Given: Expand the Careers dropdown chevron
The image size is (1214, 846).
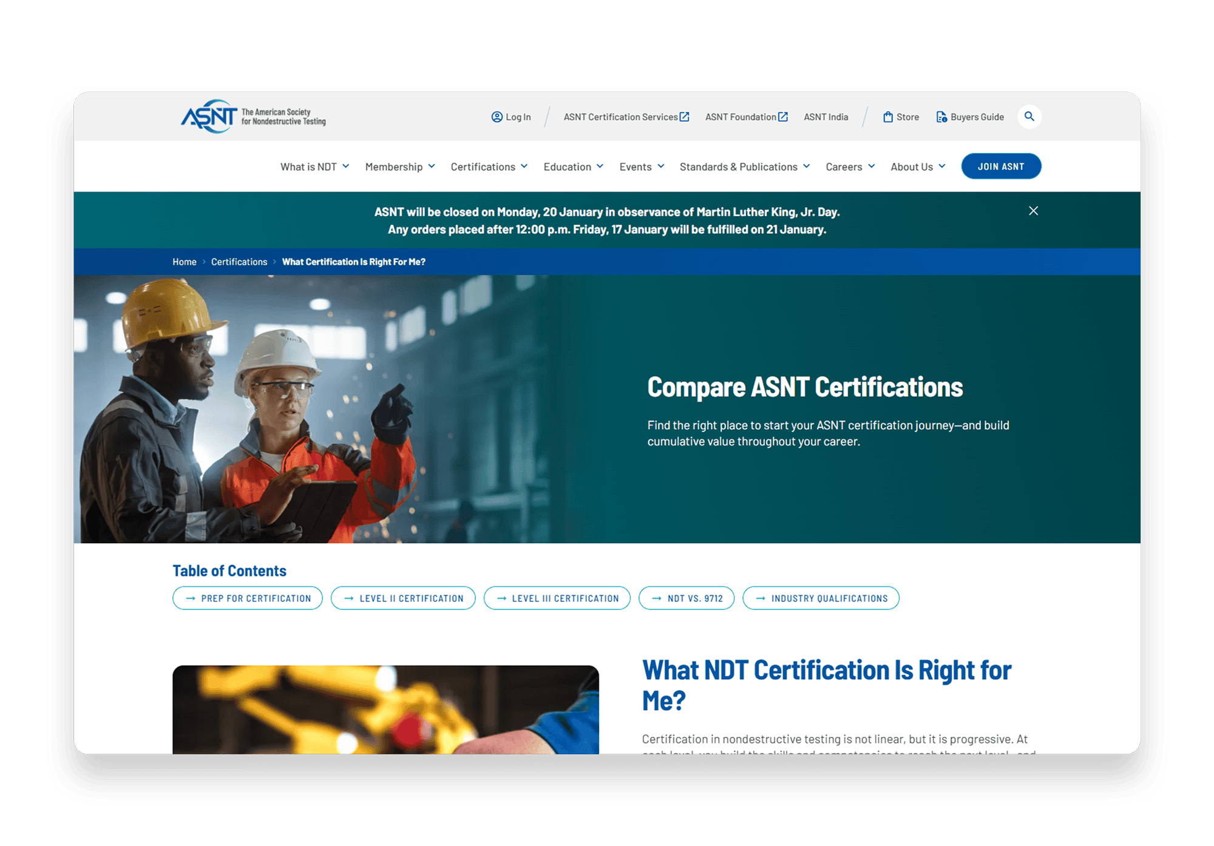Looking at the screenshot, I should [x=872, y=166].
